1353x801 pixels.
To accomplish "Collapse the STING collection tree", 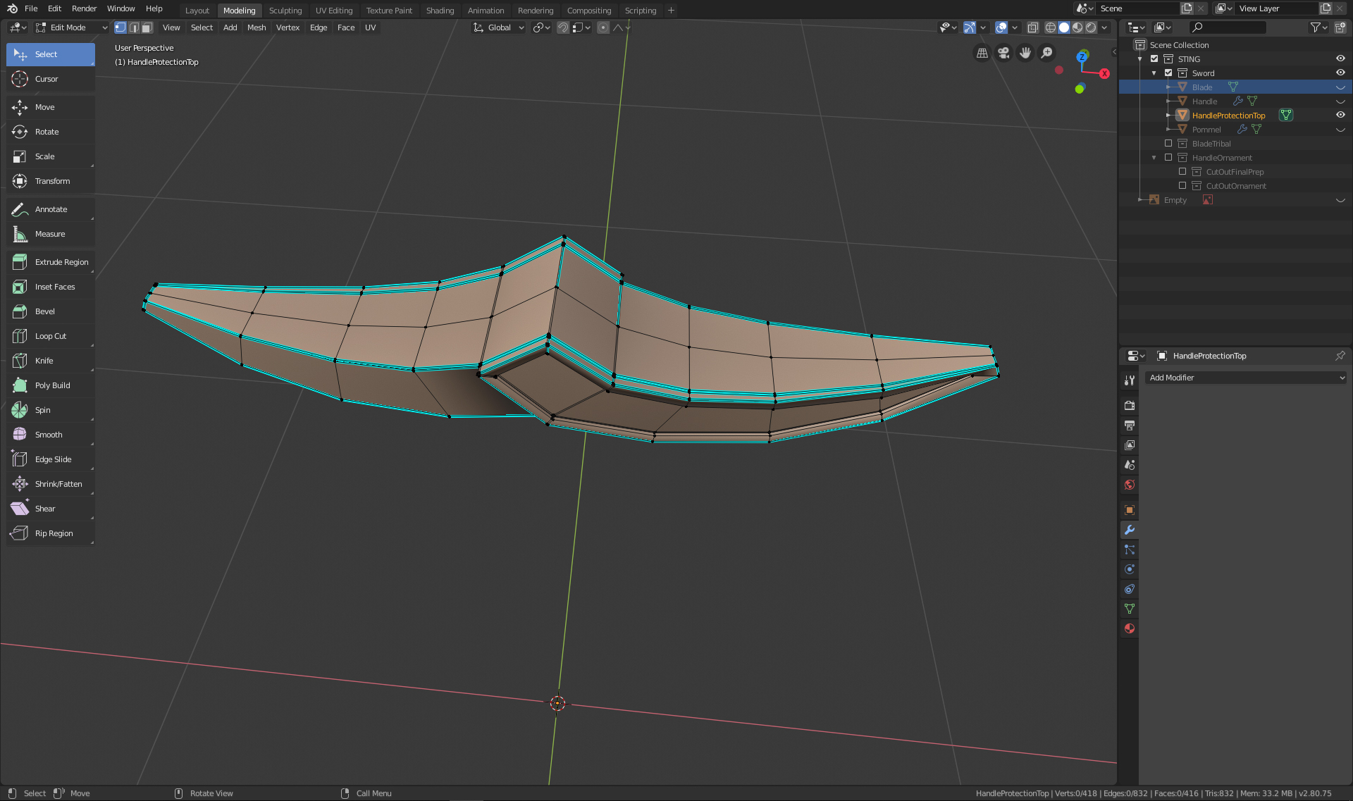I will 1140,59.
